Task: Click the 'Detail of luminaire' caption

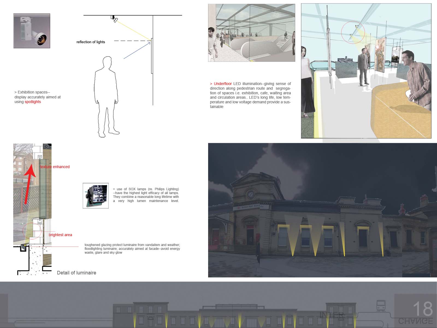Action: pos(76,273)
